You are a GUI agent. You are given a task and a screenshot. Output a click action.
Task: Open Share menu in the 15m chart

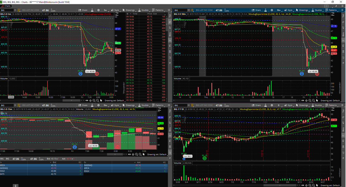tap(83, 105)
